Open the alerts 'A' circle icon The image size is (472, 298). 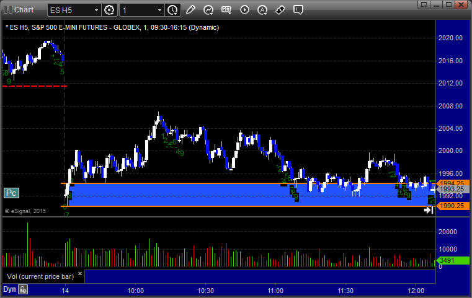262,10
